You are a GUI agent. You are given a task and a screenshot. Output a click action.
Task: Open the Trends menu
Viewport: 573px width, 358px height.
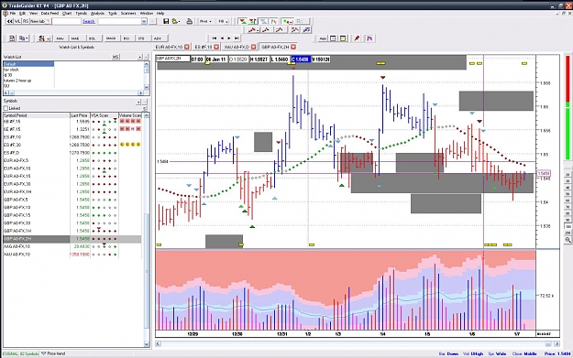81,13
